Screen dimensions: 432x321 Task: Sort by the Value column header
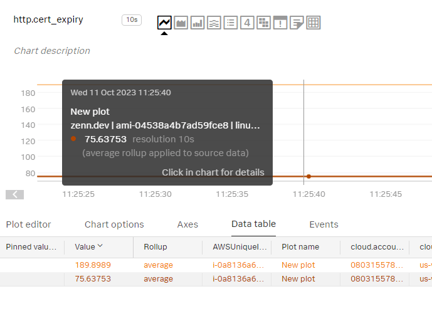(x=88, y=246)
